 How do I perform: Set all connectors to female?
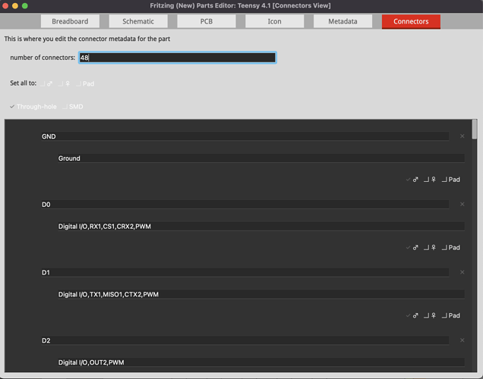[x=65, y=83]
